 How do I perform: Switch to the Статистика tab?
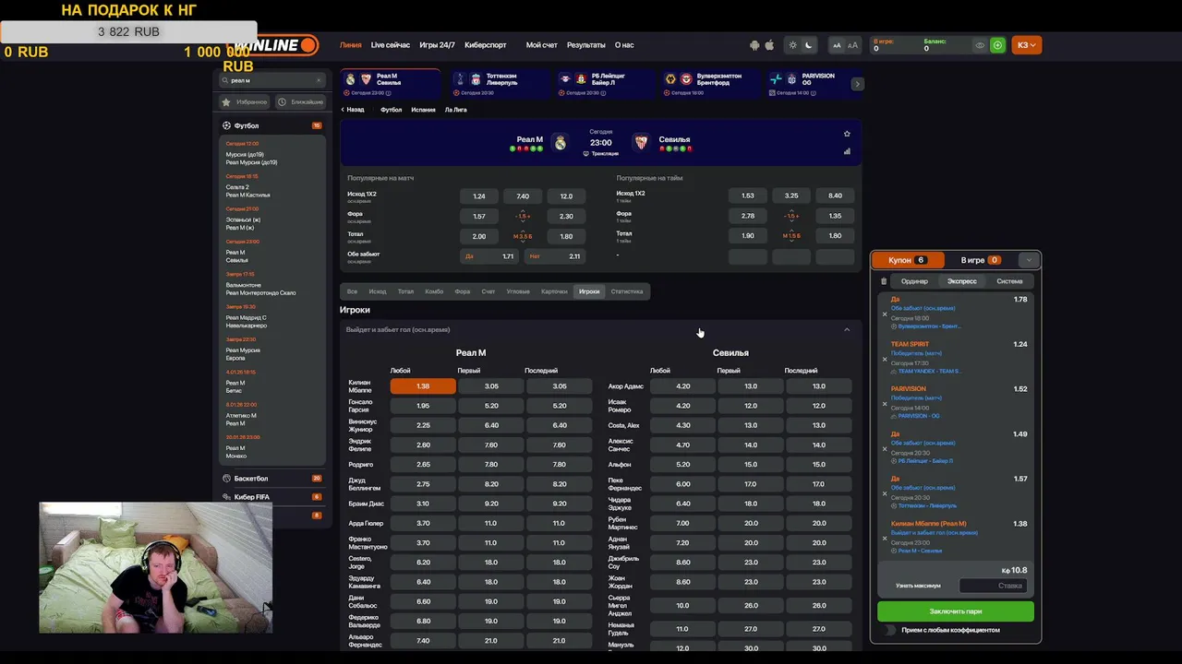(x=627, y=291)
